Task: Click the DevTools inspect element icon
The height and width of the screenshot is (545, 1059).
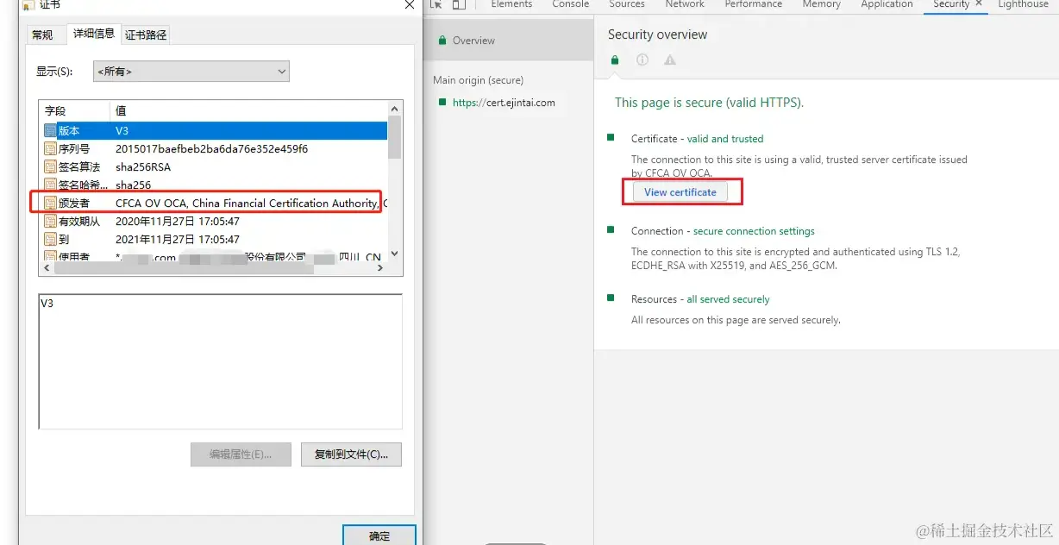Action: click(x=436, y=4)
